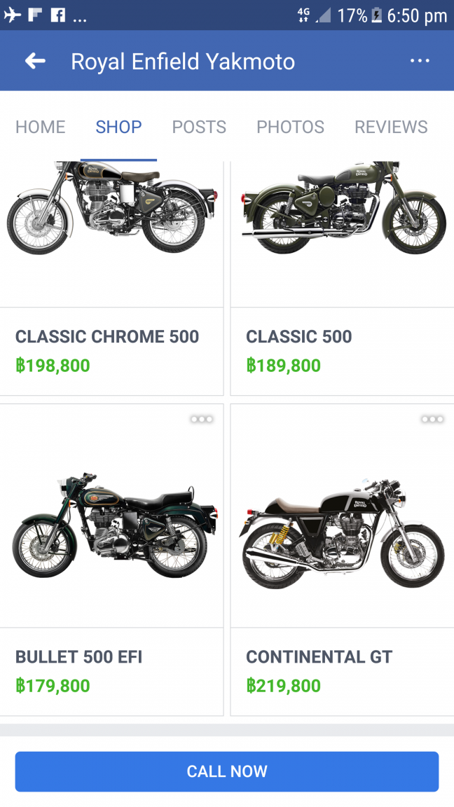Screen dimensions: 454x807
Task: Tap the Flipboard notification icon in status bar
Action: pyautogui.click(x=35, y=15)
